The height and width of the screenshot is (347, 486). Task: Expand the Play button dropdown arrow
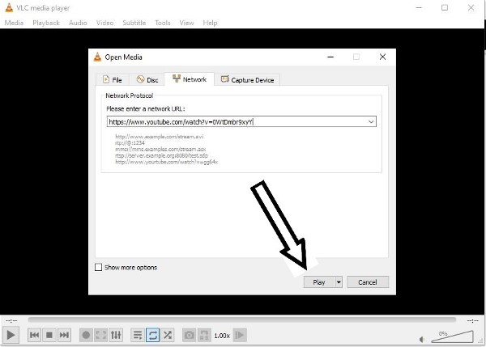pyautogui.click(x=339, y=282)
